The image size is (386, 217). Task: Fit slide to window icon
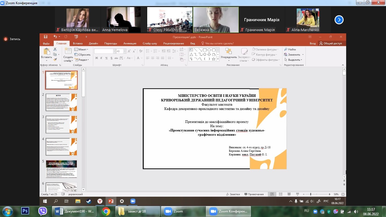tap(343, 194)
